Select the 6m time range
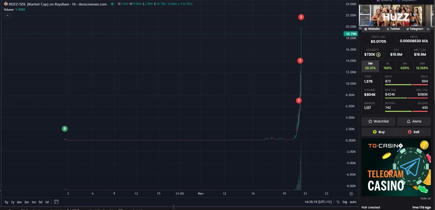 (x=19, y=202)
